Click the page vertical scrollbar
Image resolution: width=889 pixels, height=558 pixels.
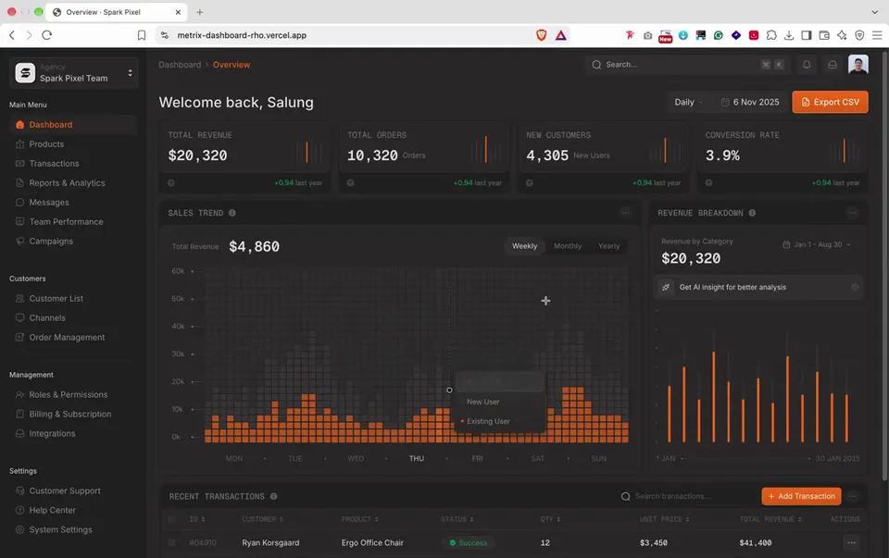[884, 267]
